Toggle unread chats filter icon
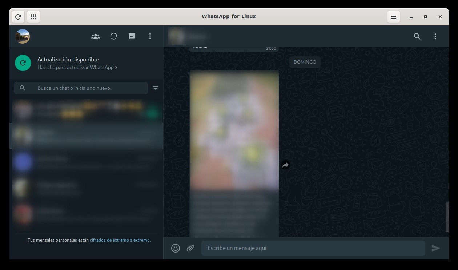The image size is (458, 270). (x=156, y=88)
